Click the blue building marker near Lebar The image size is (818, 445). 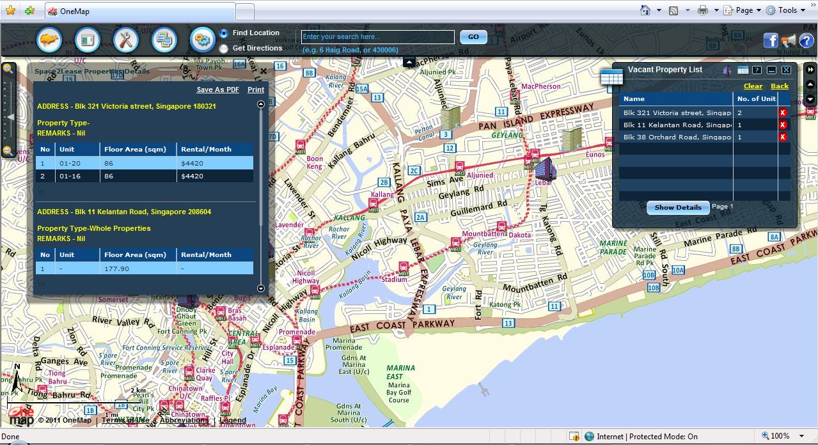click(x=545, y=168)
